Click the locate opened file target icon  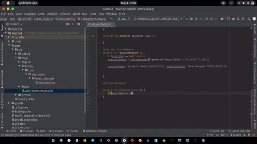click(x=67, y=24)
